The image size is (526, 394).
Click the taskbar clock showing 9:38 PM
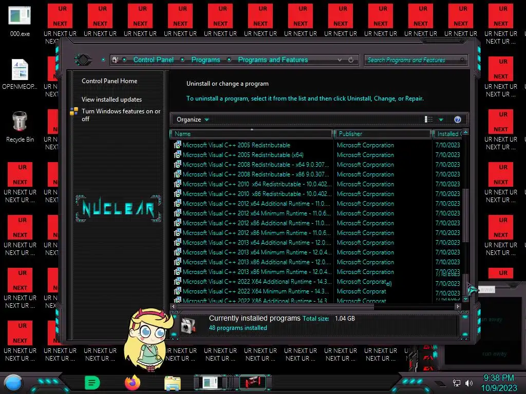pos(499,383)
